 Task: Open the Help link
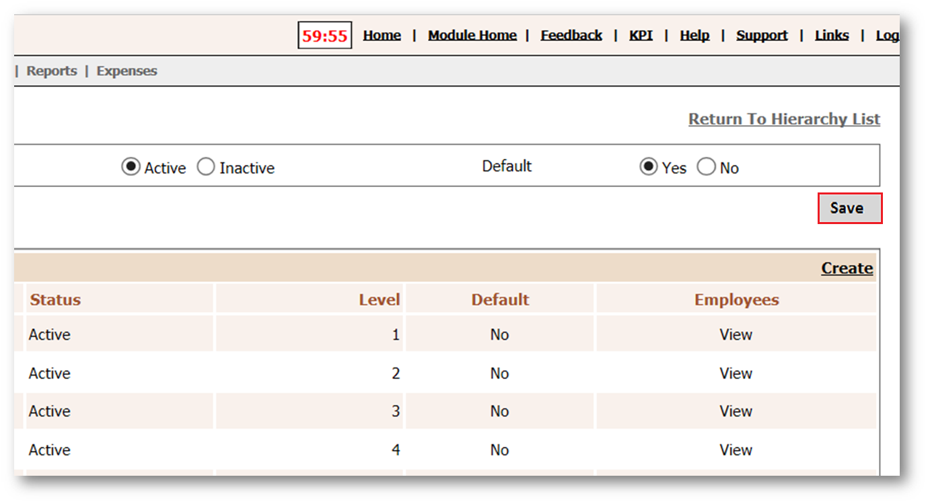tap(694, 36)
